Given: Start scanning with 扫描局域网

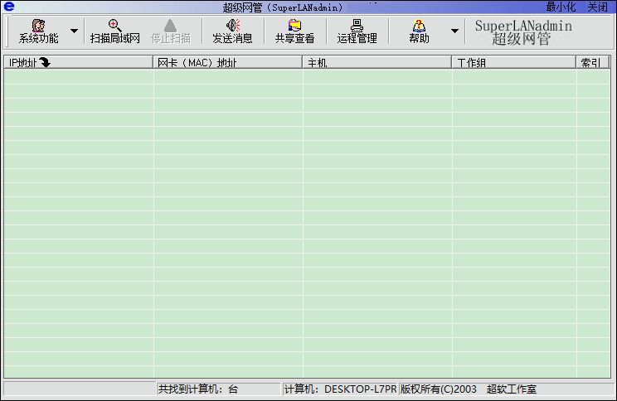Looking at the screenshot, I should point(115,31).
